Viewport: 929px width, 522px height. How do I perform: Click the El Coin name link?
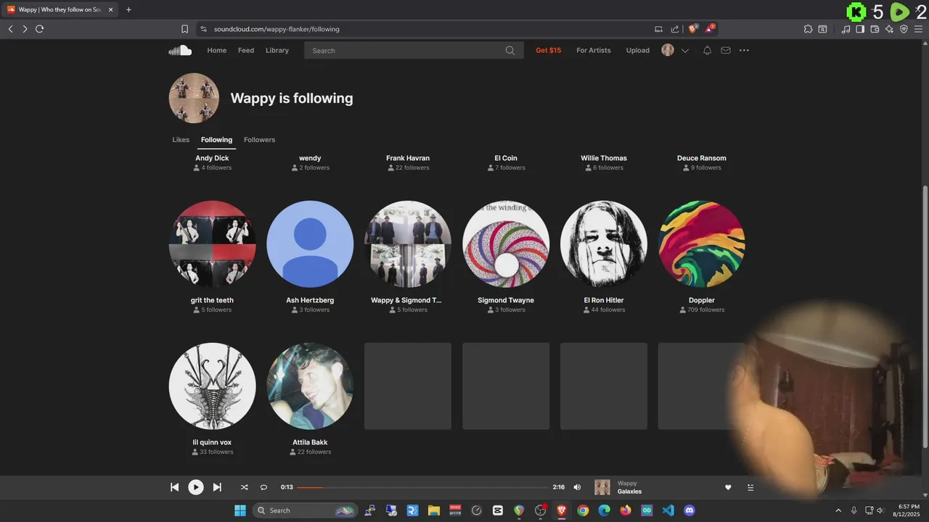tap(506, 158)
